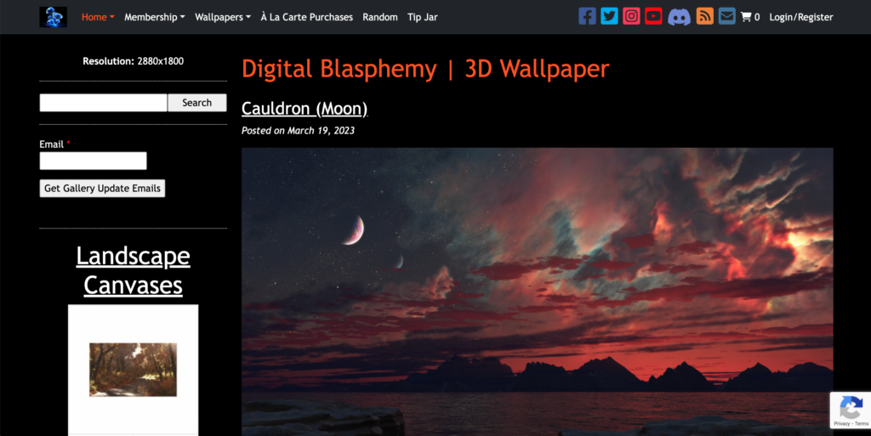Screen dimensions: 871x436
Task: Click the email envelope icon
Action: tap(726, 16)
